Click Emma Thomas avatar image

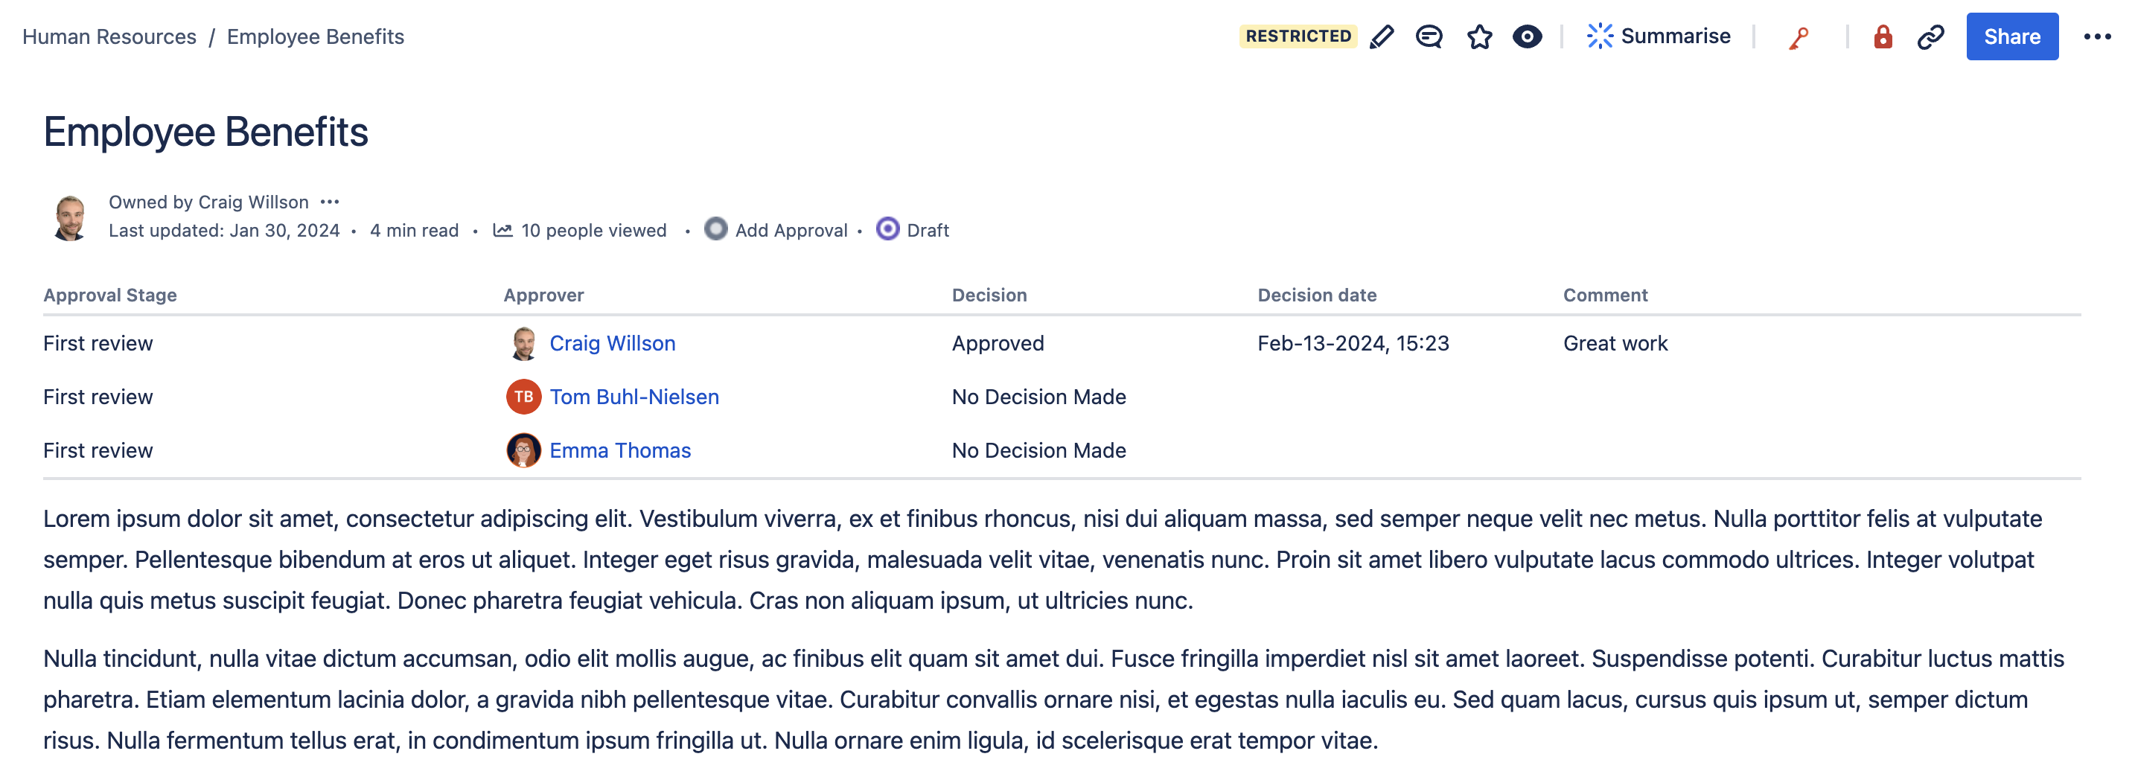pos(523,450)
